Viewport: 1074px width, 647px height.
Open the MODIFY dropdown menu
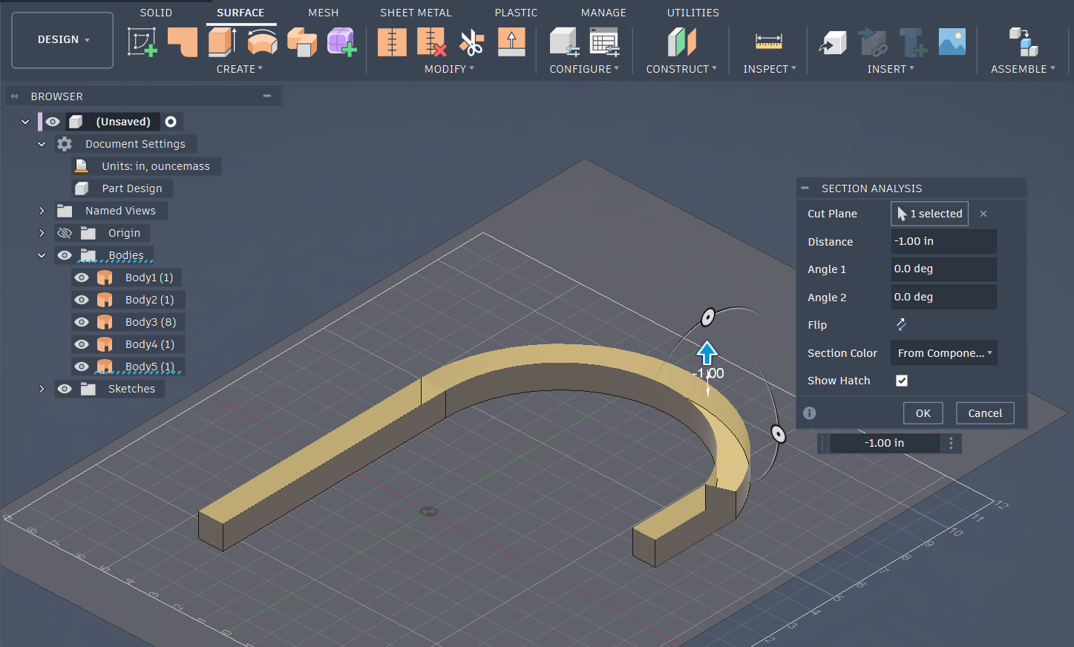coord(449,69)
